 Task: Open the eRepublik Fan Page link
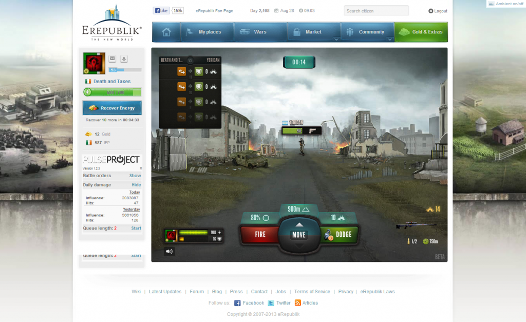214,11
